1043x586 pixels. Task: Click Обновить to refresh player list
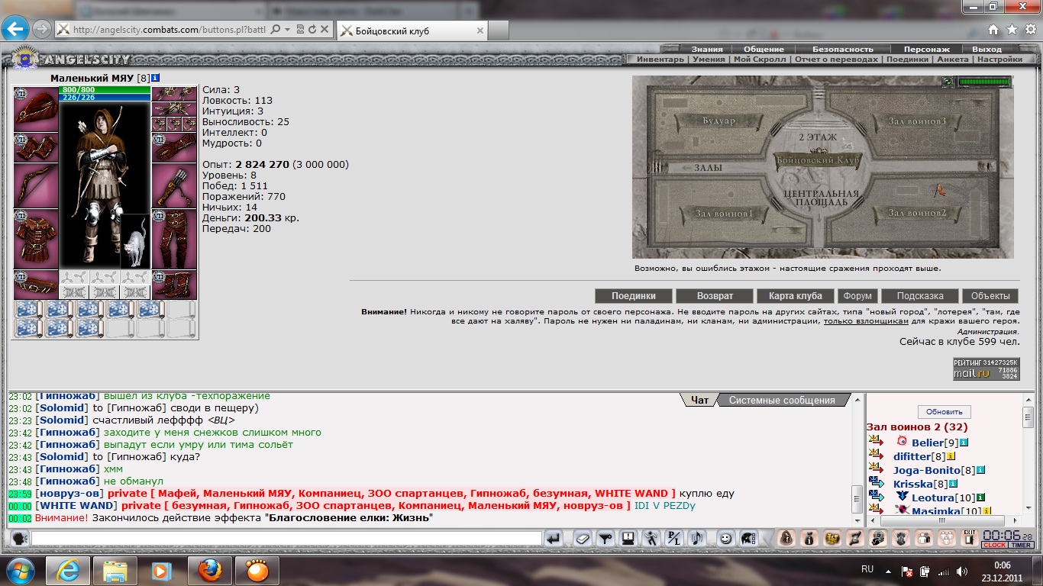tap(945, 412)
